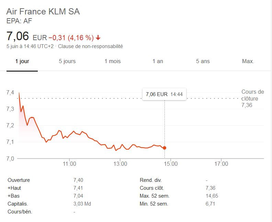The width and height of the screenshot is (272, 222).
Task: Click the 11:00 time axis label
Action: pos(69,164)
